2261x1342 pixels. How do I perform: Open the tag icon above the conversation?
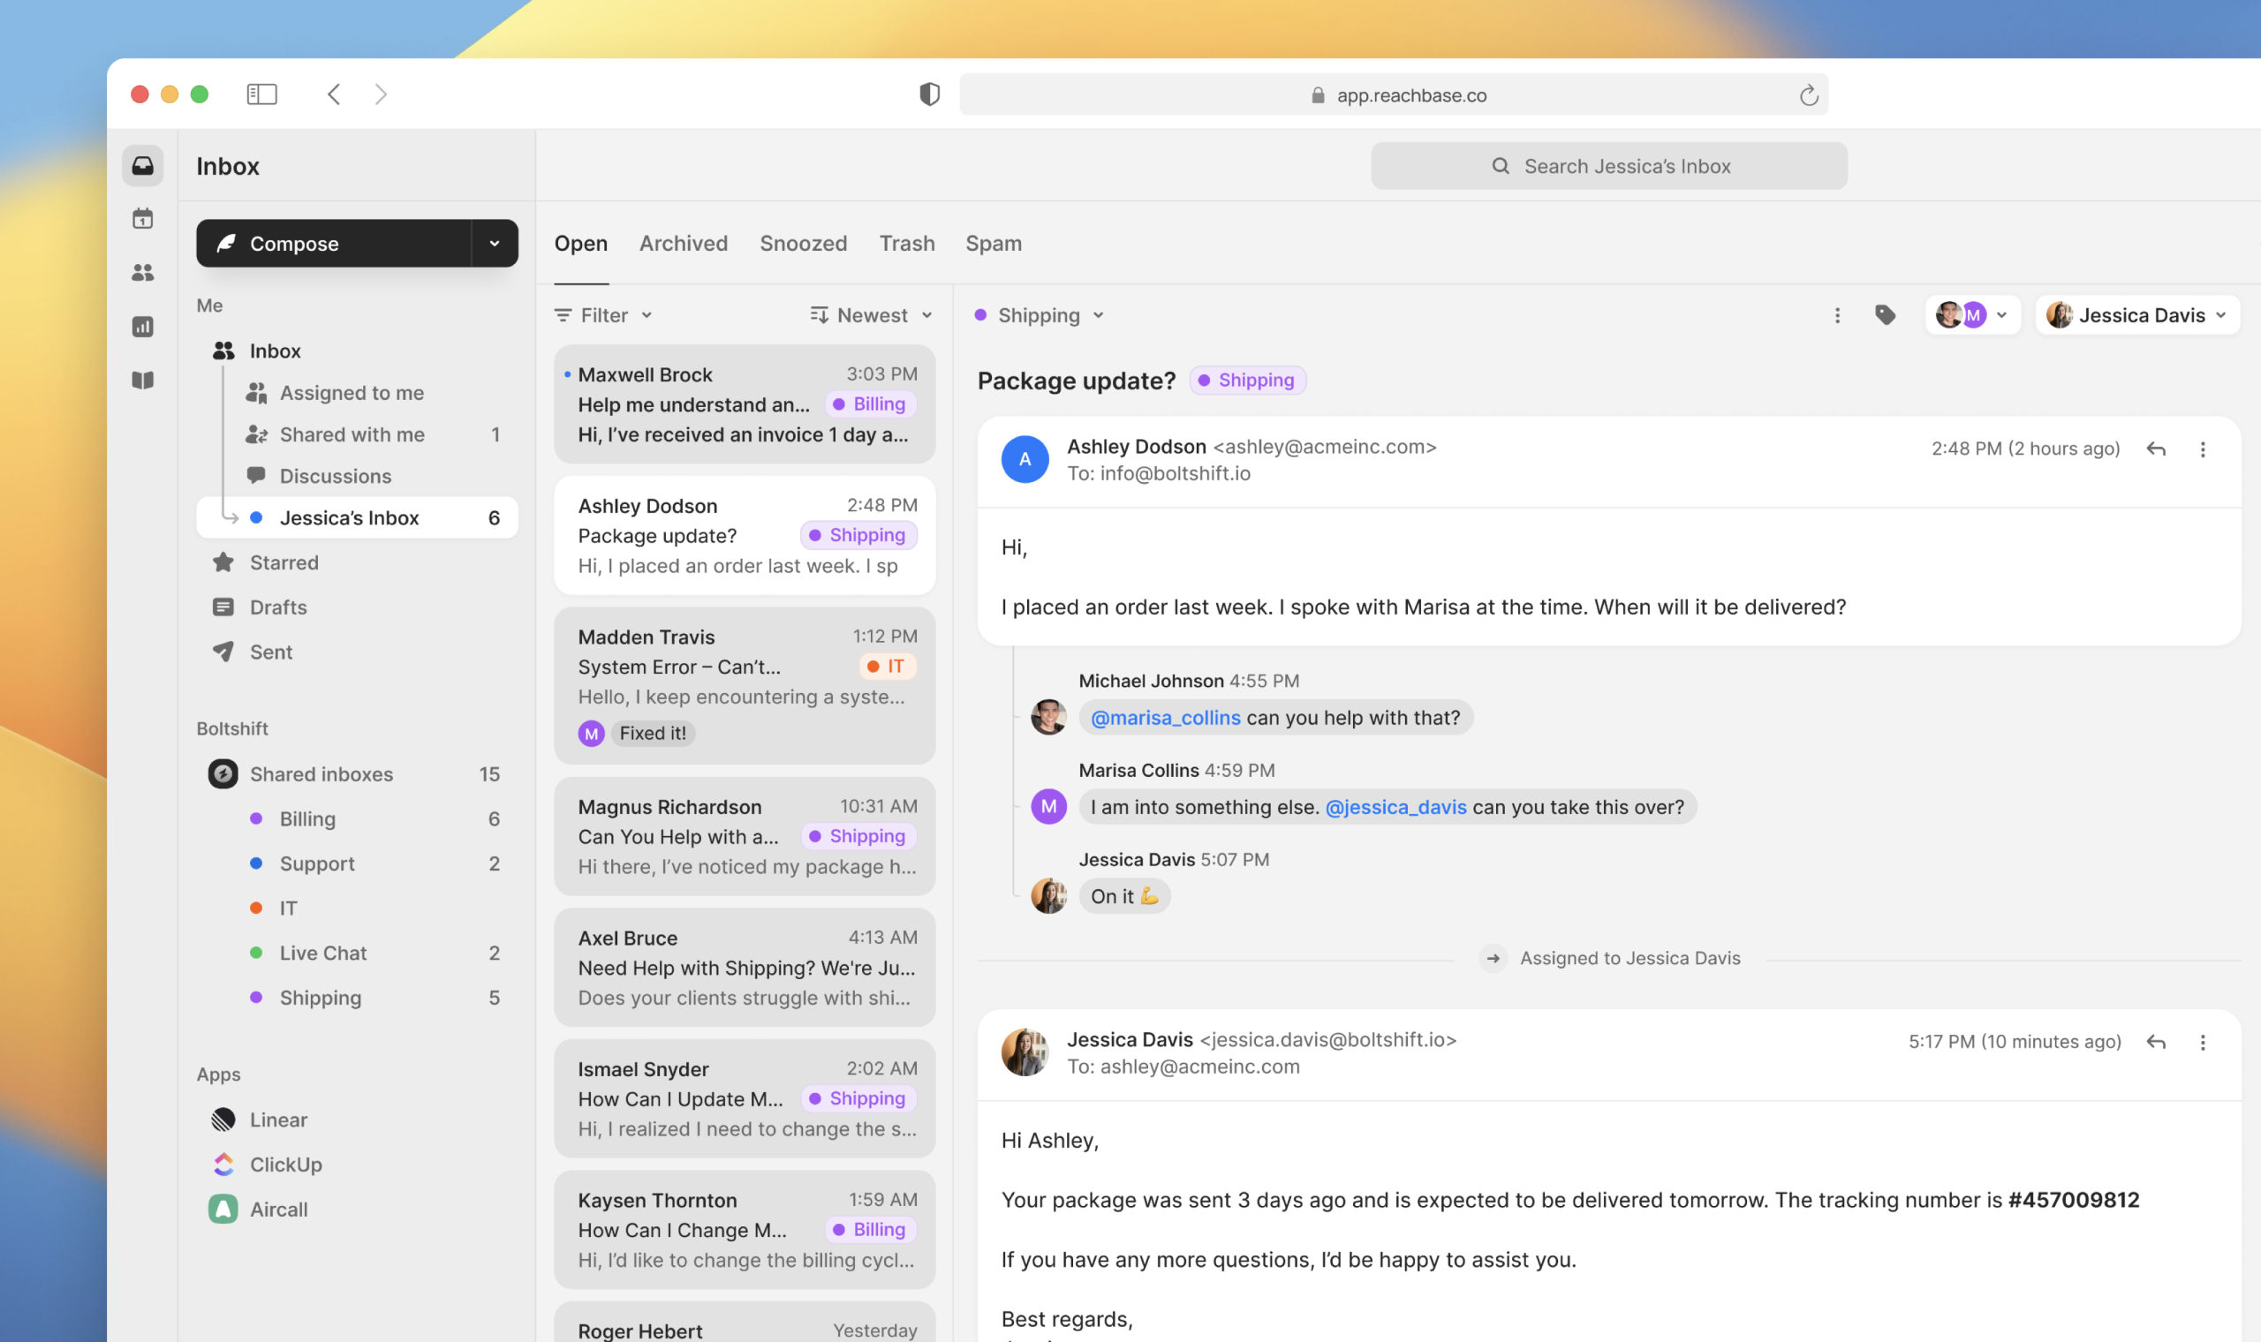point(1886,314)
